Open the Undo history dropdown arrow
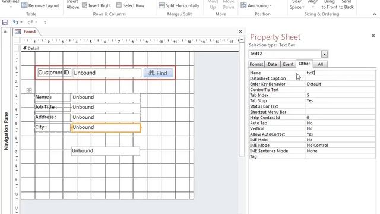Screen dimensions: 380x214 click(x=21, y=23)
